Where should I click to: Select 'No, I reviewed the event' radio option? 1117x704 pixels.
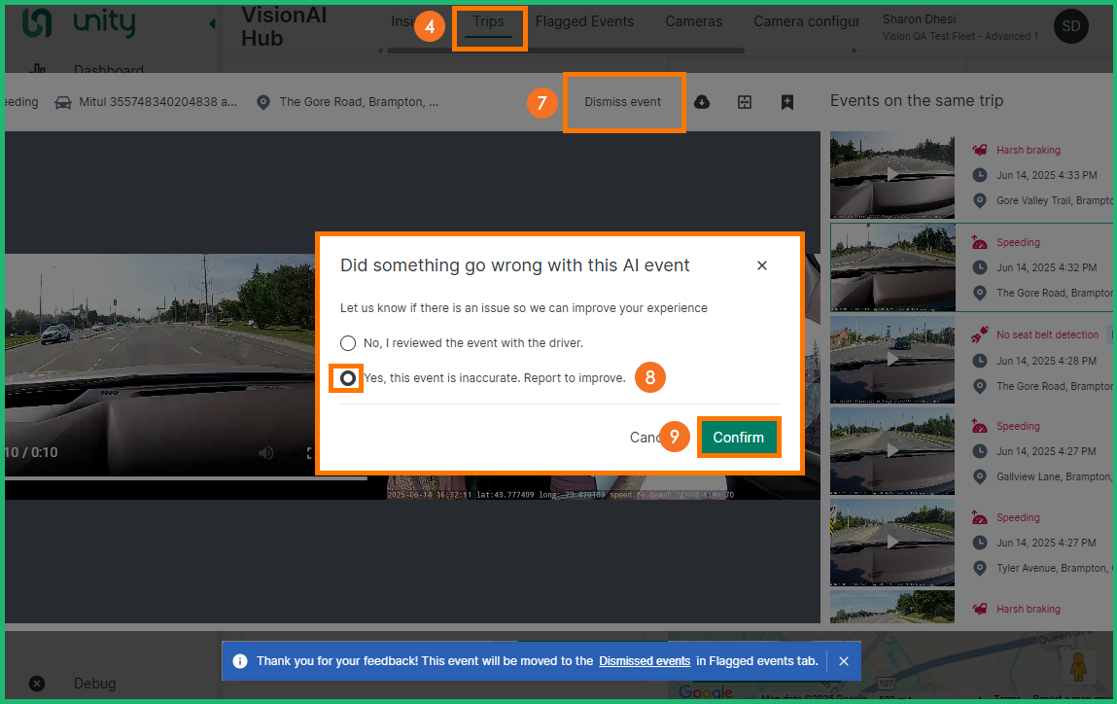tap(348, 343)
